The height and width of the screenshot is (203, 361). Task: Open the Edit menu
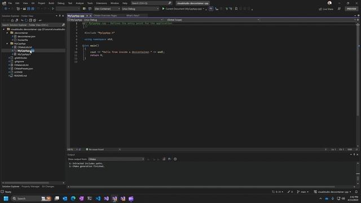17,3
